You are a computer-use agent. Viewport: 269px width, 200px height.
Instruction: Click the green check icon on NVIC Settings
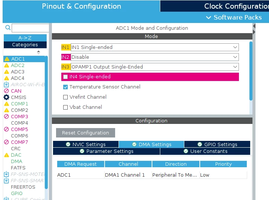[68, 144]
